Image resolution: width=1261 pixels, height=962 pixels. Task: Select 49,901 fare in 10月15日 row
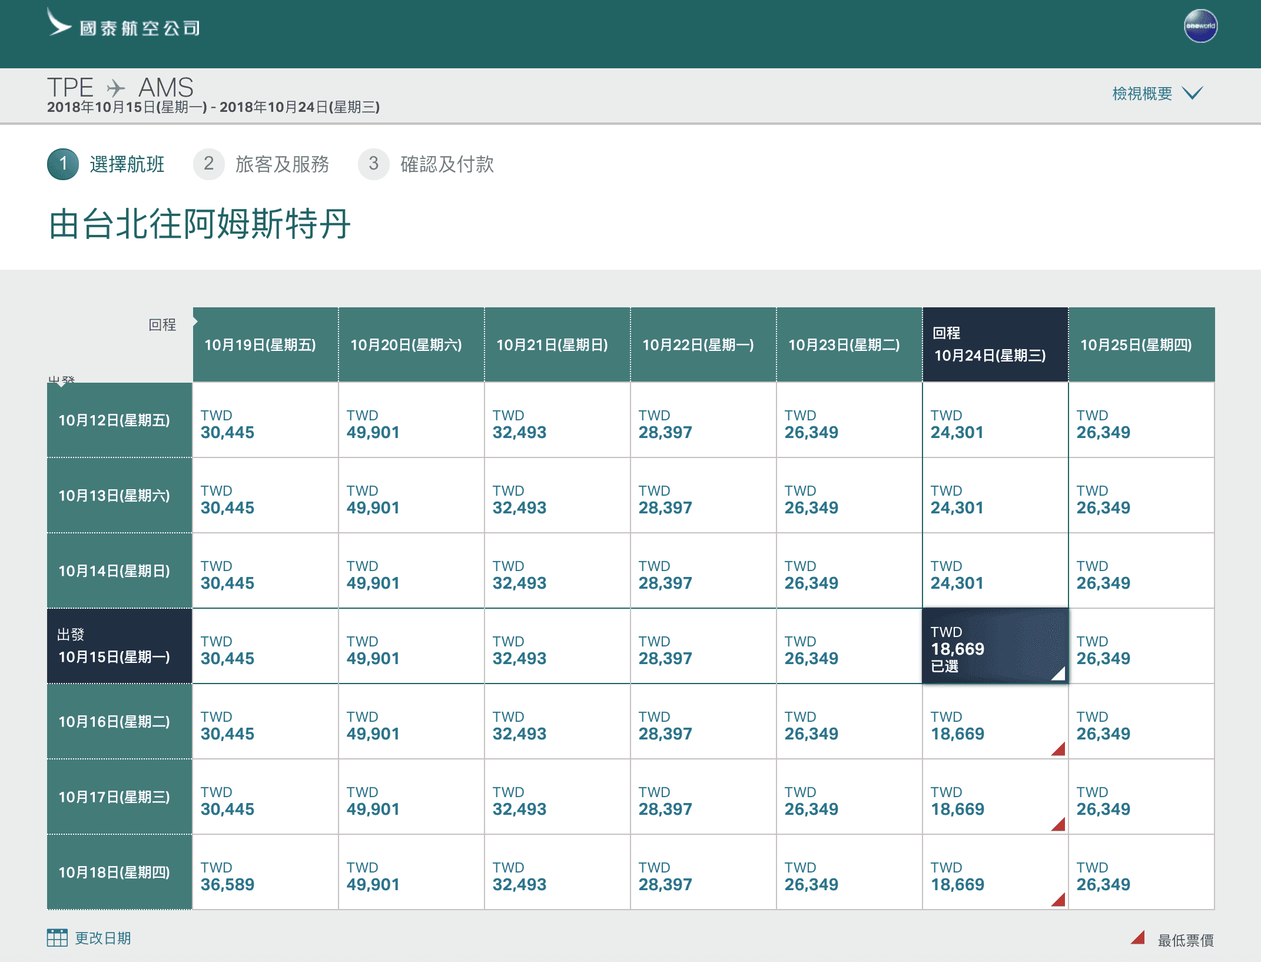pyautogui.click(x=412, y=646)
